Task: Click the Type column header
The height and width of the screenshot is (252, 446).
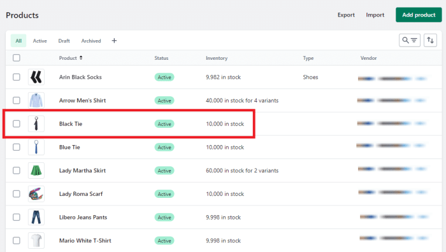Action: pyautogui.click(x=308, y=58)
